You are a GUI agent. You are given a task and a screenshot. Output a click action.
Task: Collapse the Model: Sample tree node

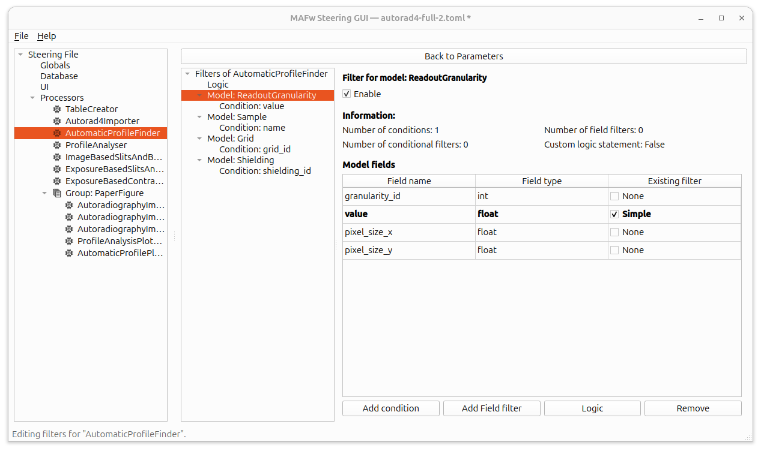200,117
